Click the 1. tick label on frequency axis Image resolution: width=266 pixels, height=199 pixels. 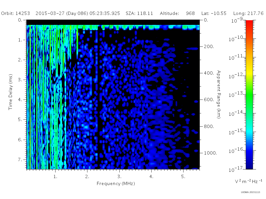point(55,176)
